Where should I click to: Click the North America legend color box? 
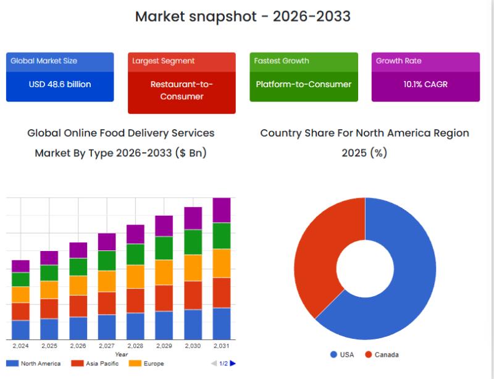(12, 364)
